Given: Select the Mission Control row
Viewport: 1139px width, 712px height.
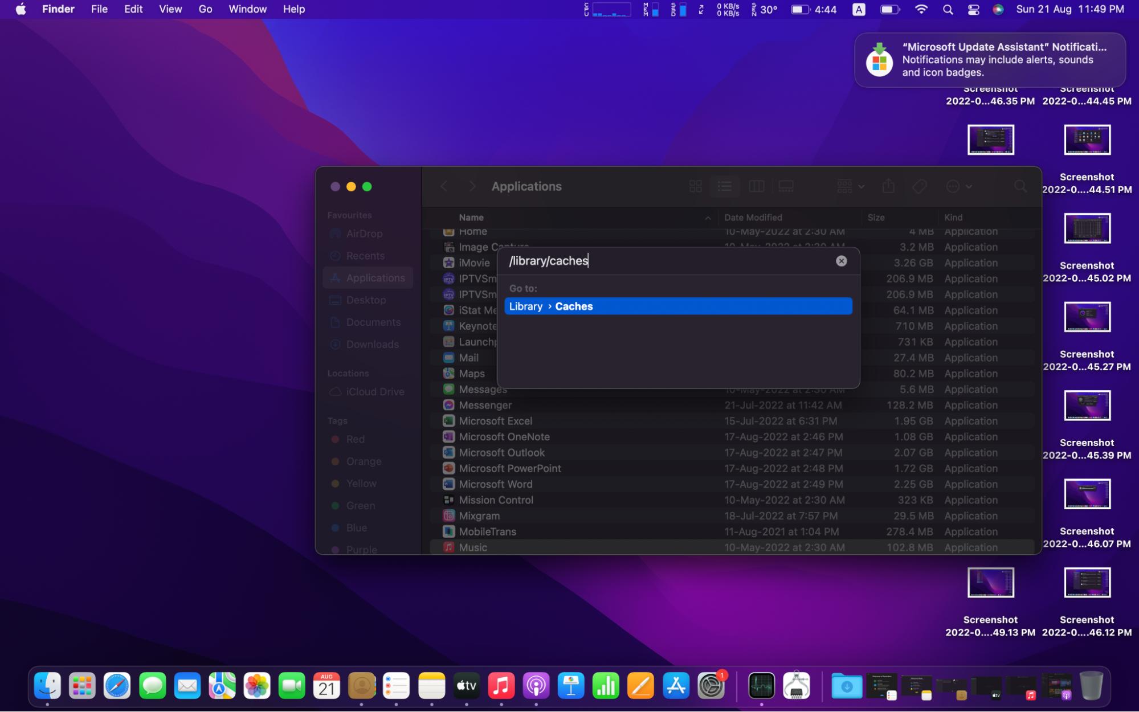Looking at the screenshot, I should pos(732,500).
